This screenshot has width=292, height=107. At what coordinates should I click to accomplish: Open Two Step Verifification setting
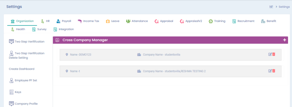[x=27, y=42]
